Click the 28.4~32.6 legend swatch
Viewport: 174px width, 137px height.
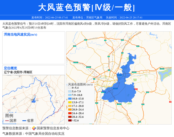[70, 117]
